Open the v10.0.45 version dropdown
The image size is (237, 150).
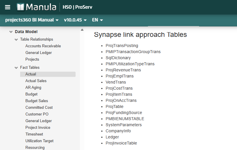point(75,20)
